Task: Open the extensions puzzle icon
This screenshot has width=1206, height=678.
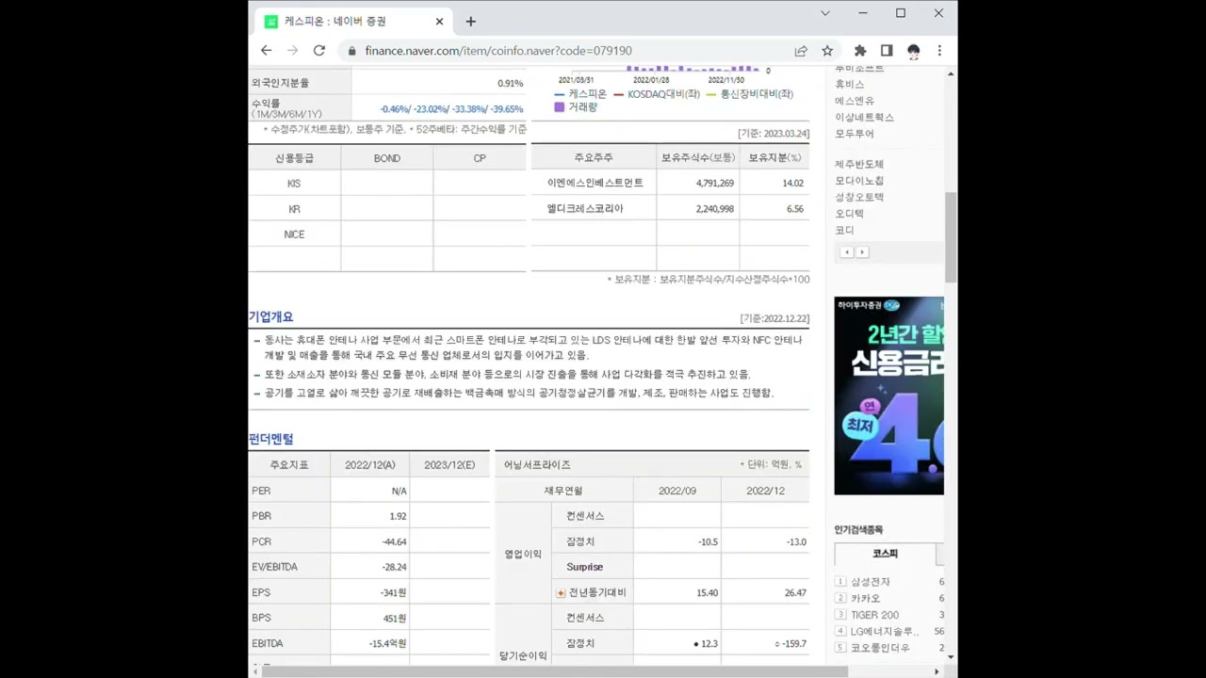Action: [860, 51]
